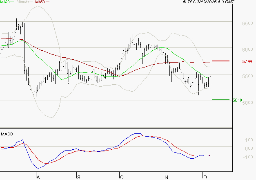
Task: Click the 6000 price axis label
Action: tap(247, 50)
